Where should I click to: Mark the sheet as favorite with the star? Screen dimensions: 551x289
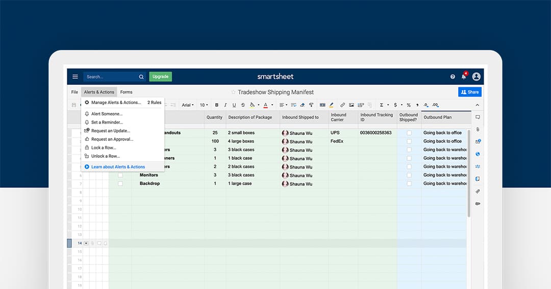[x=233, y=92]
